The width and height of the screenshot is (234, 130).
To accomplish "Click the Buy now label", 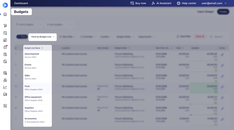I will [x=141, y=3].
